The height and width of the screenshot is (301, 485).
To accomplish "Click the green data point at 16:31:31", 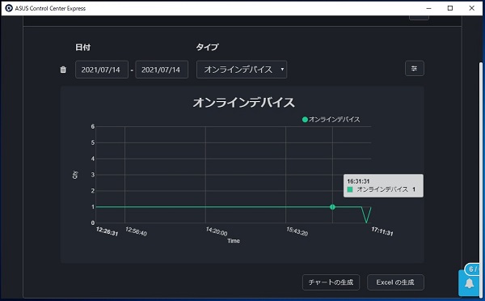I will tap(332, 207).
